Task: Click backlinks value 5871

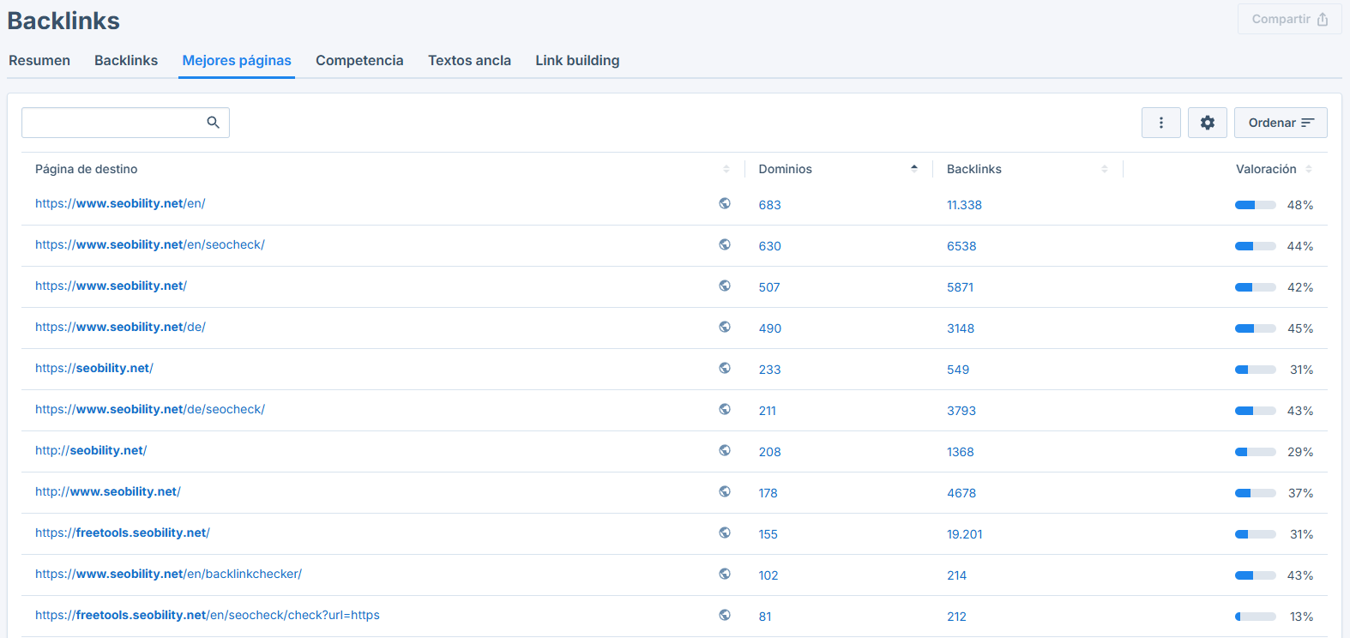Action: click(x=961, y=287)
